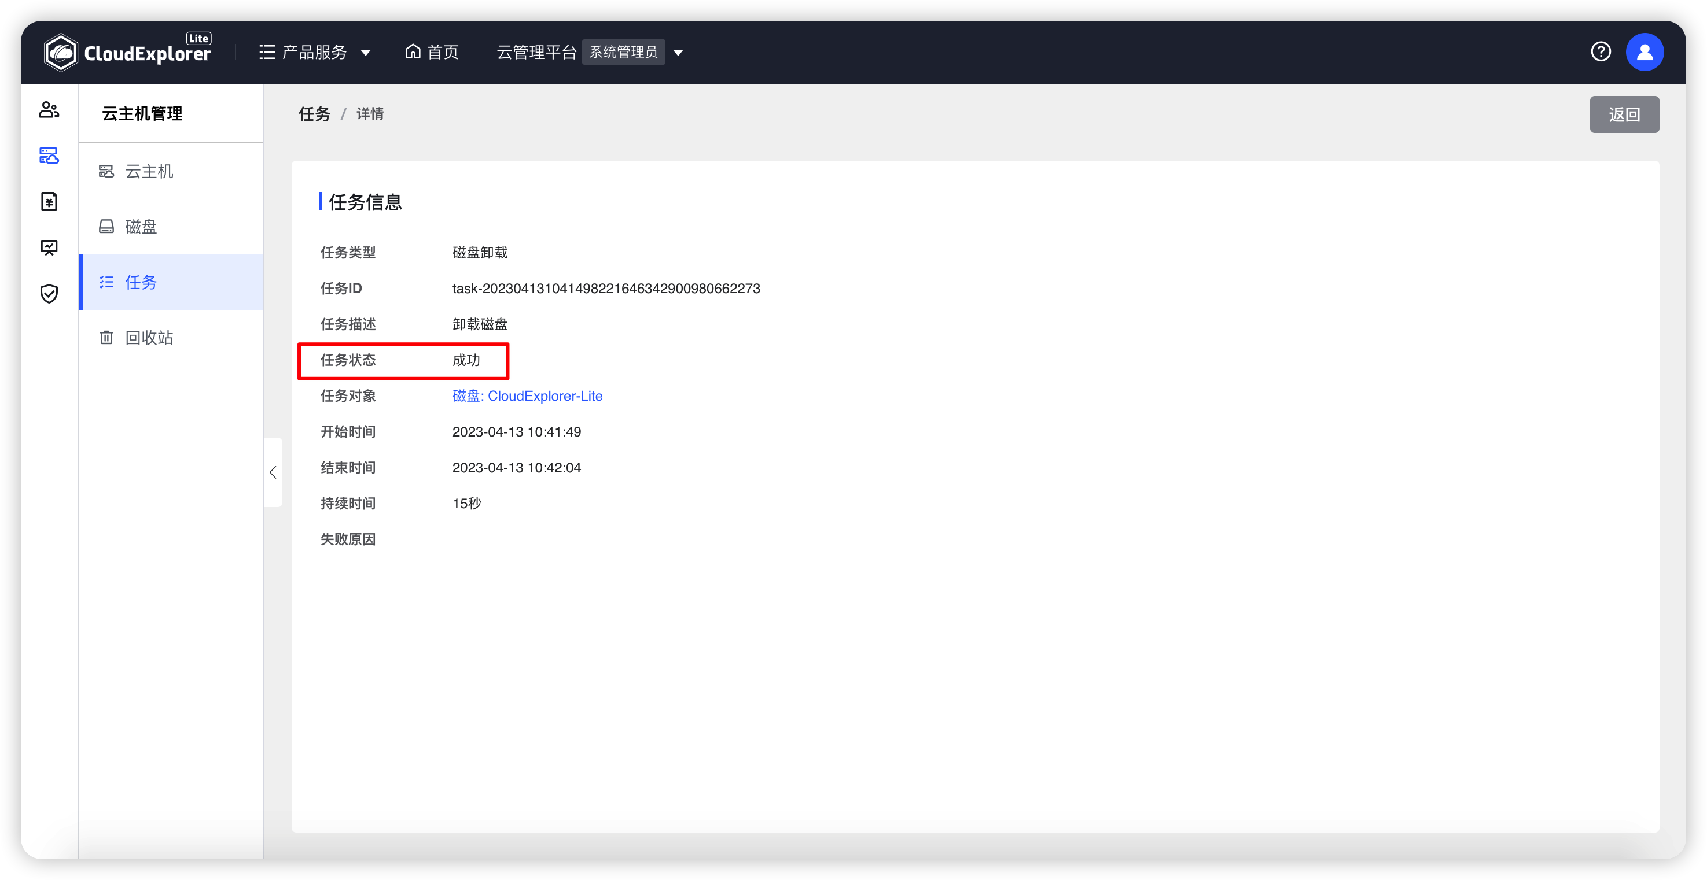Open the 产品服务 product services menu
The height and width of the screenshot is (880, 1707).
pyautogui.click(x=315, y=52)
